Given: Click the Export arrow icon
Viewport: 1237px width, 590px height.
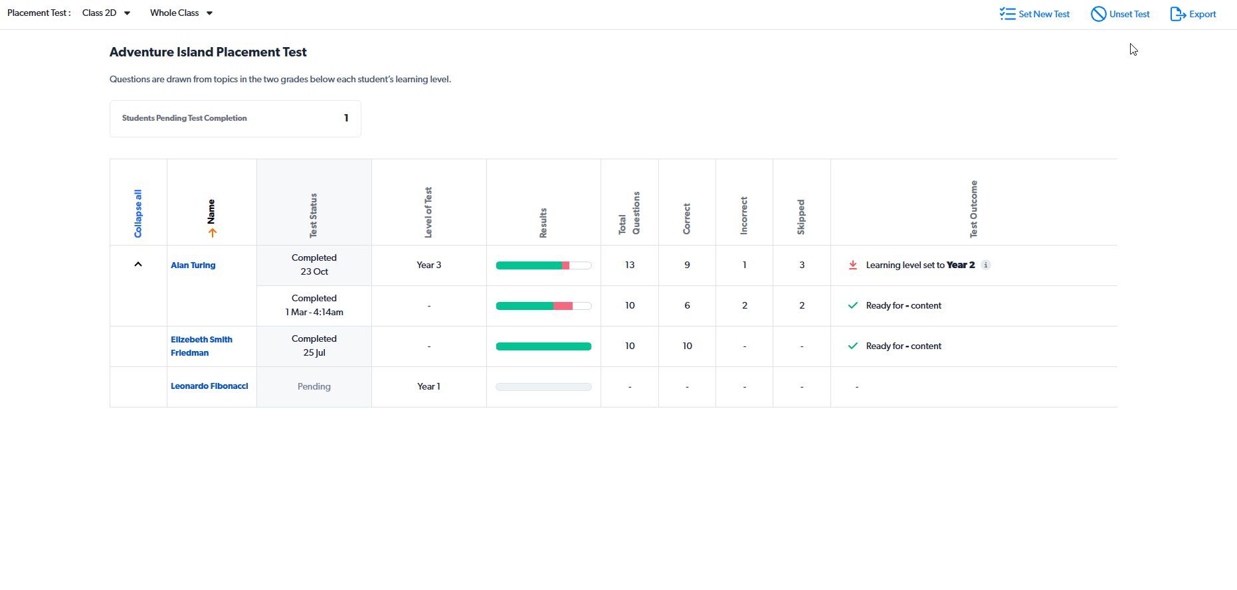Looking at the screenshot, I should coord(1178,14).
